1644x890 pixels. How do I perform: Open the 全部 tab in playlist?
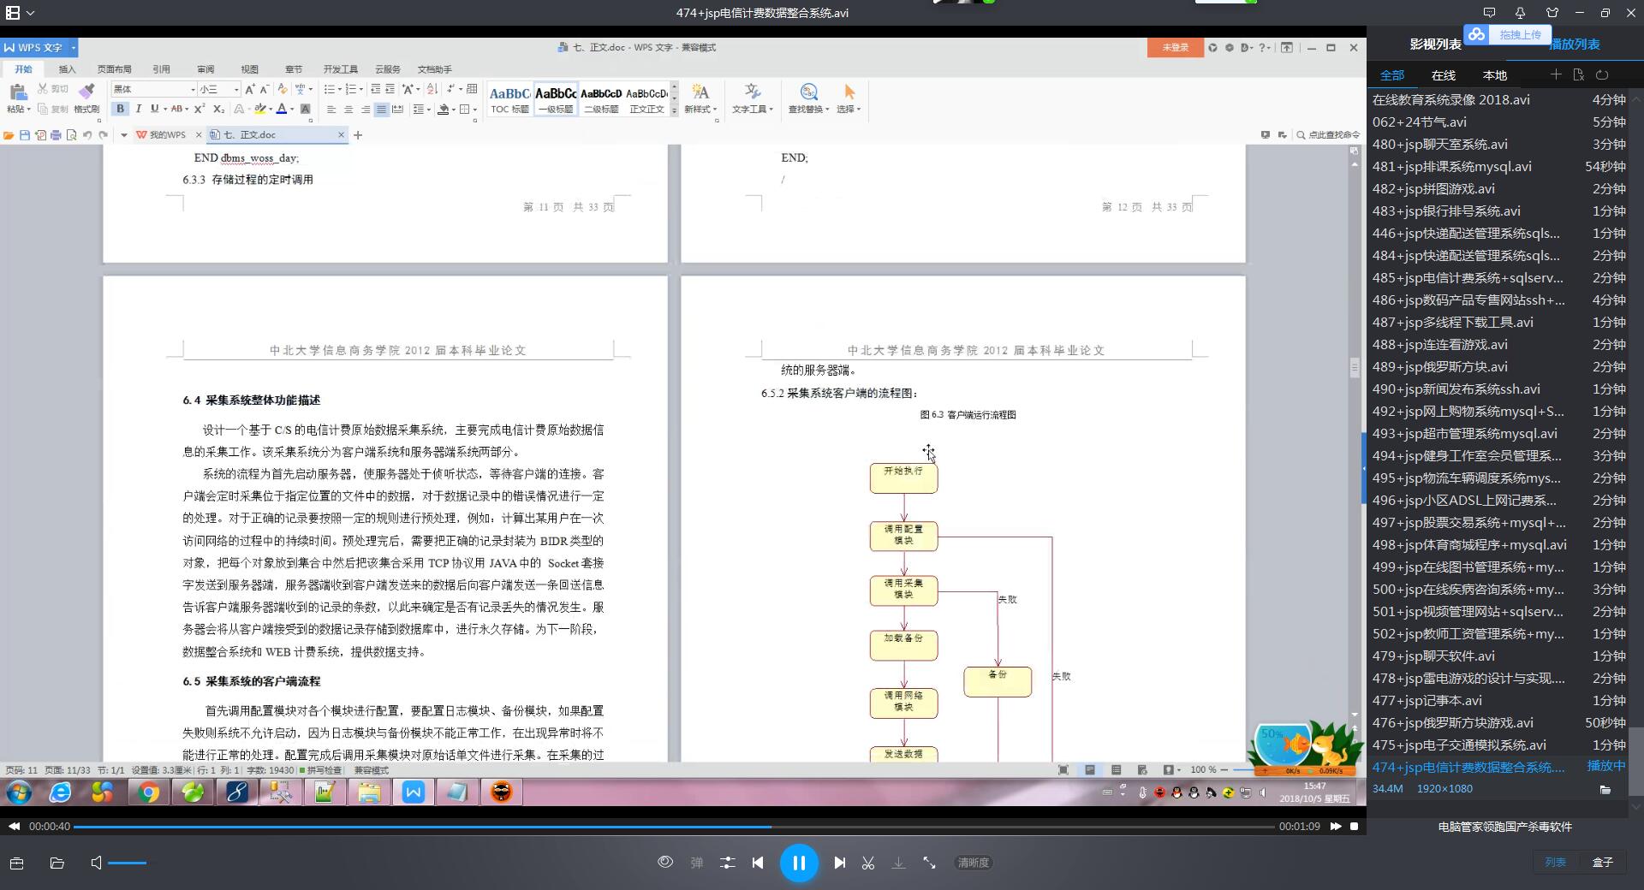tap(1391, 75)
